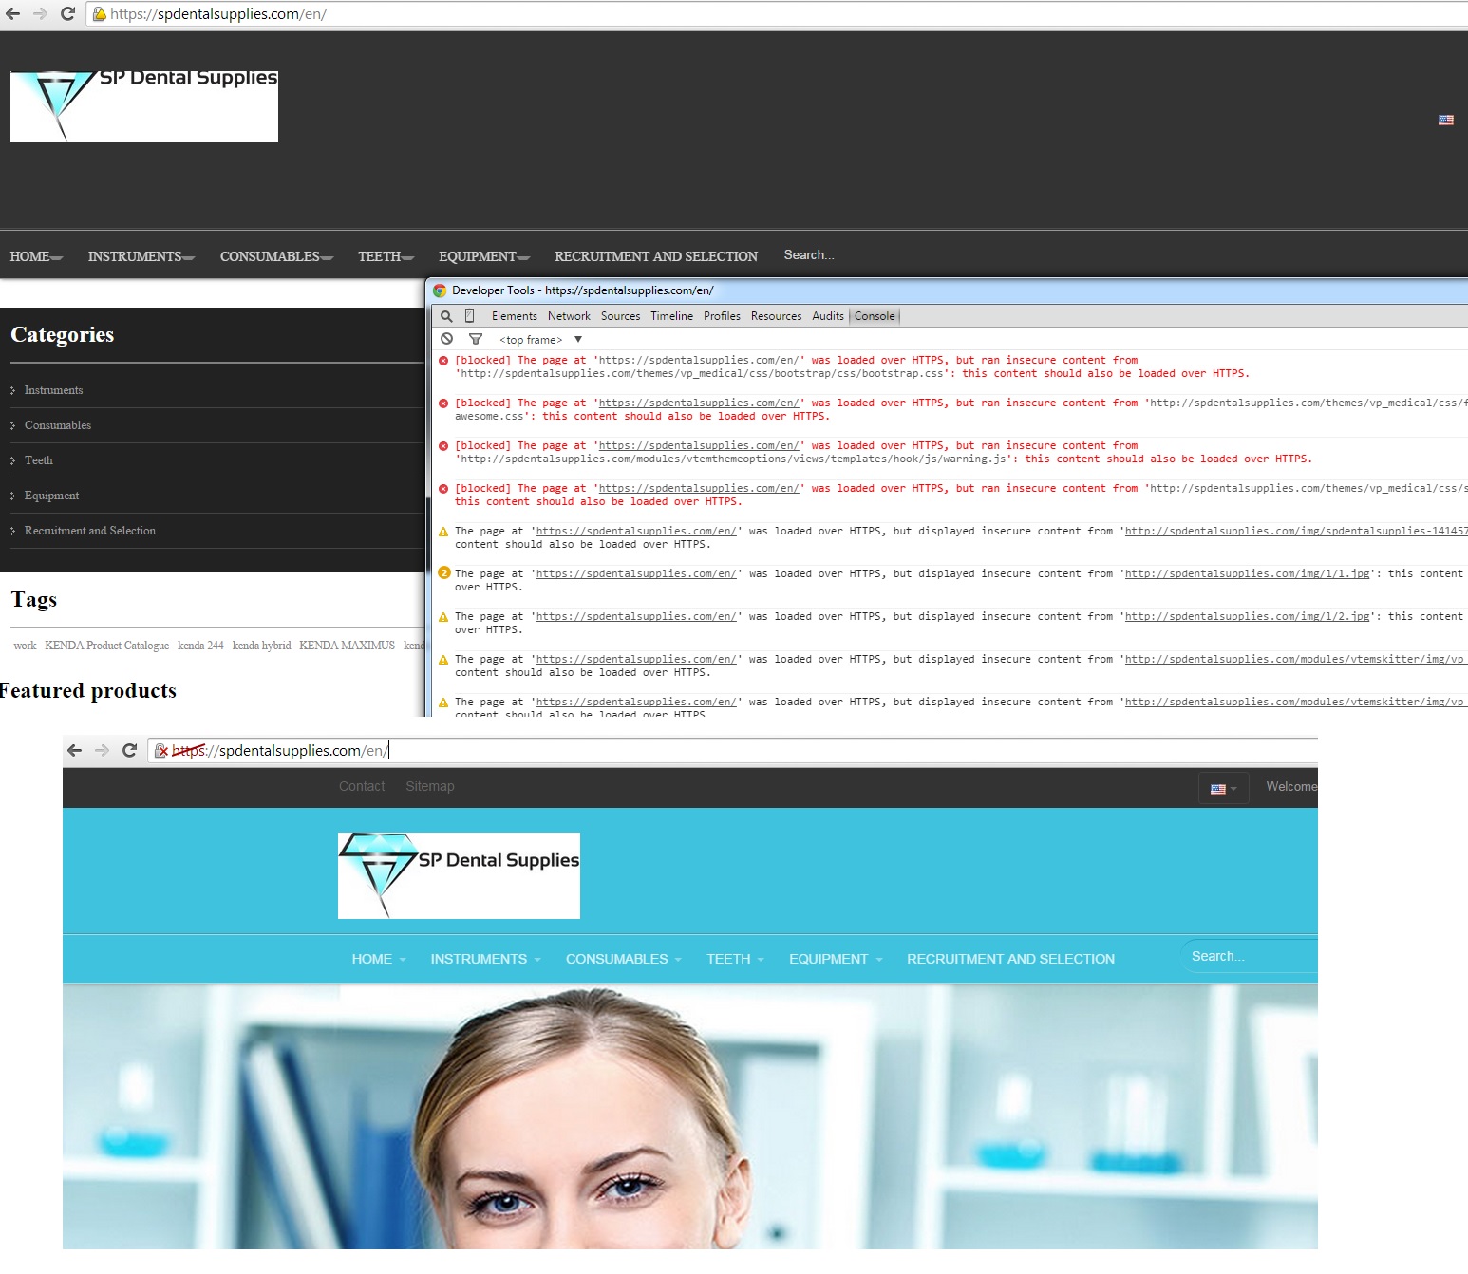Click the address bar URL of the blue page's browser

(x=279, y=751)
